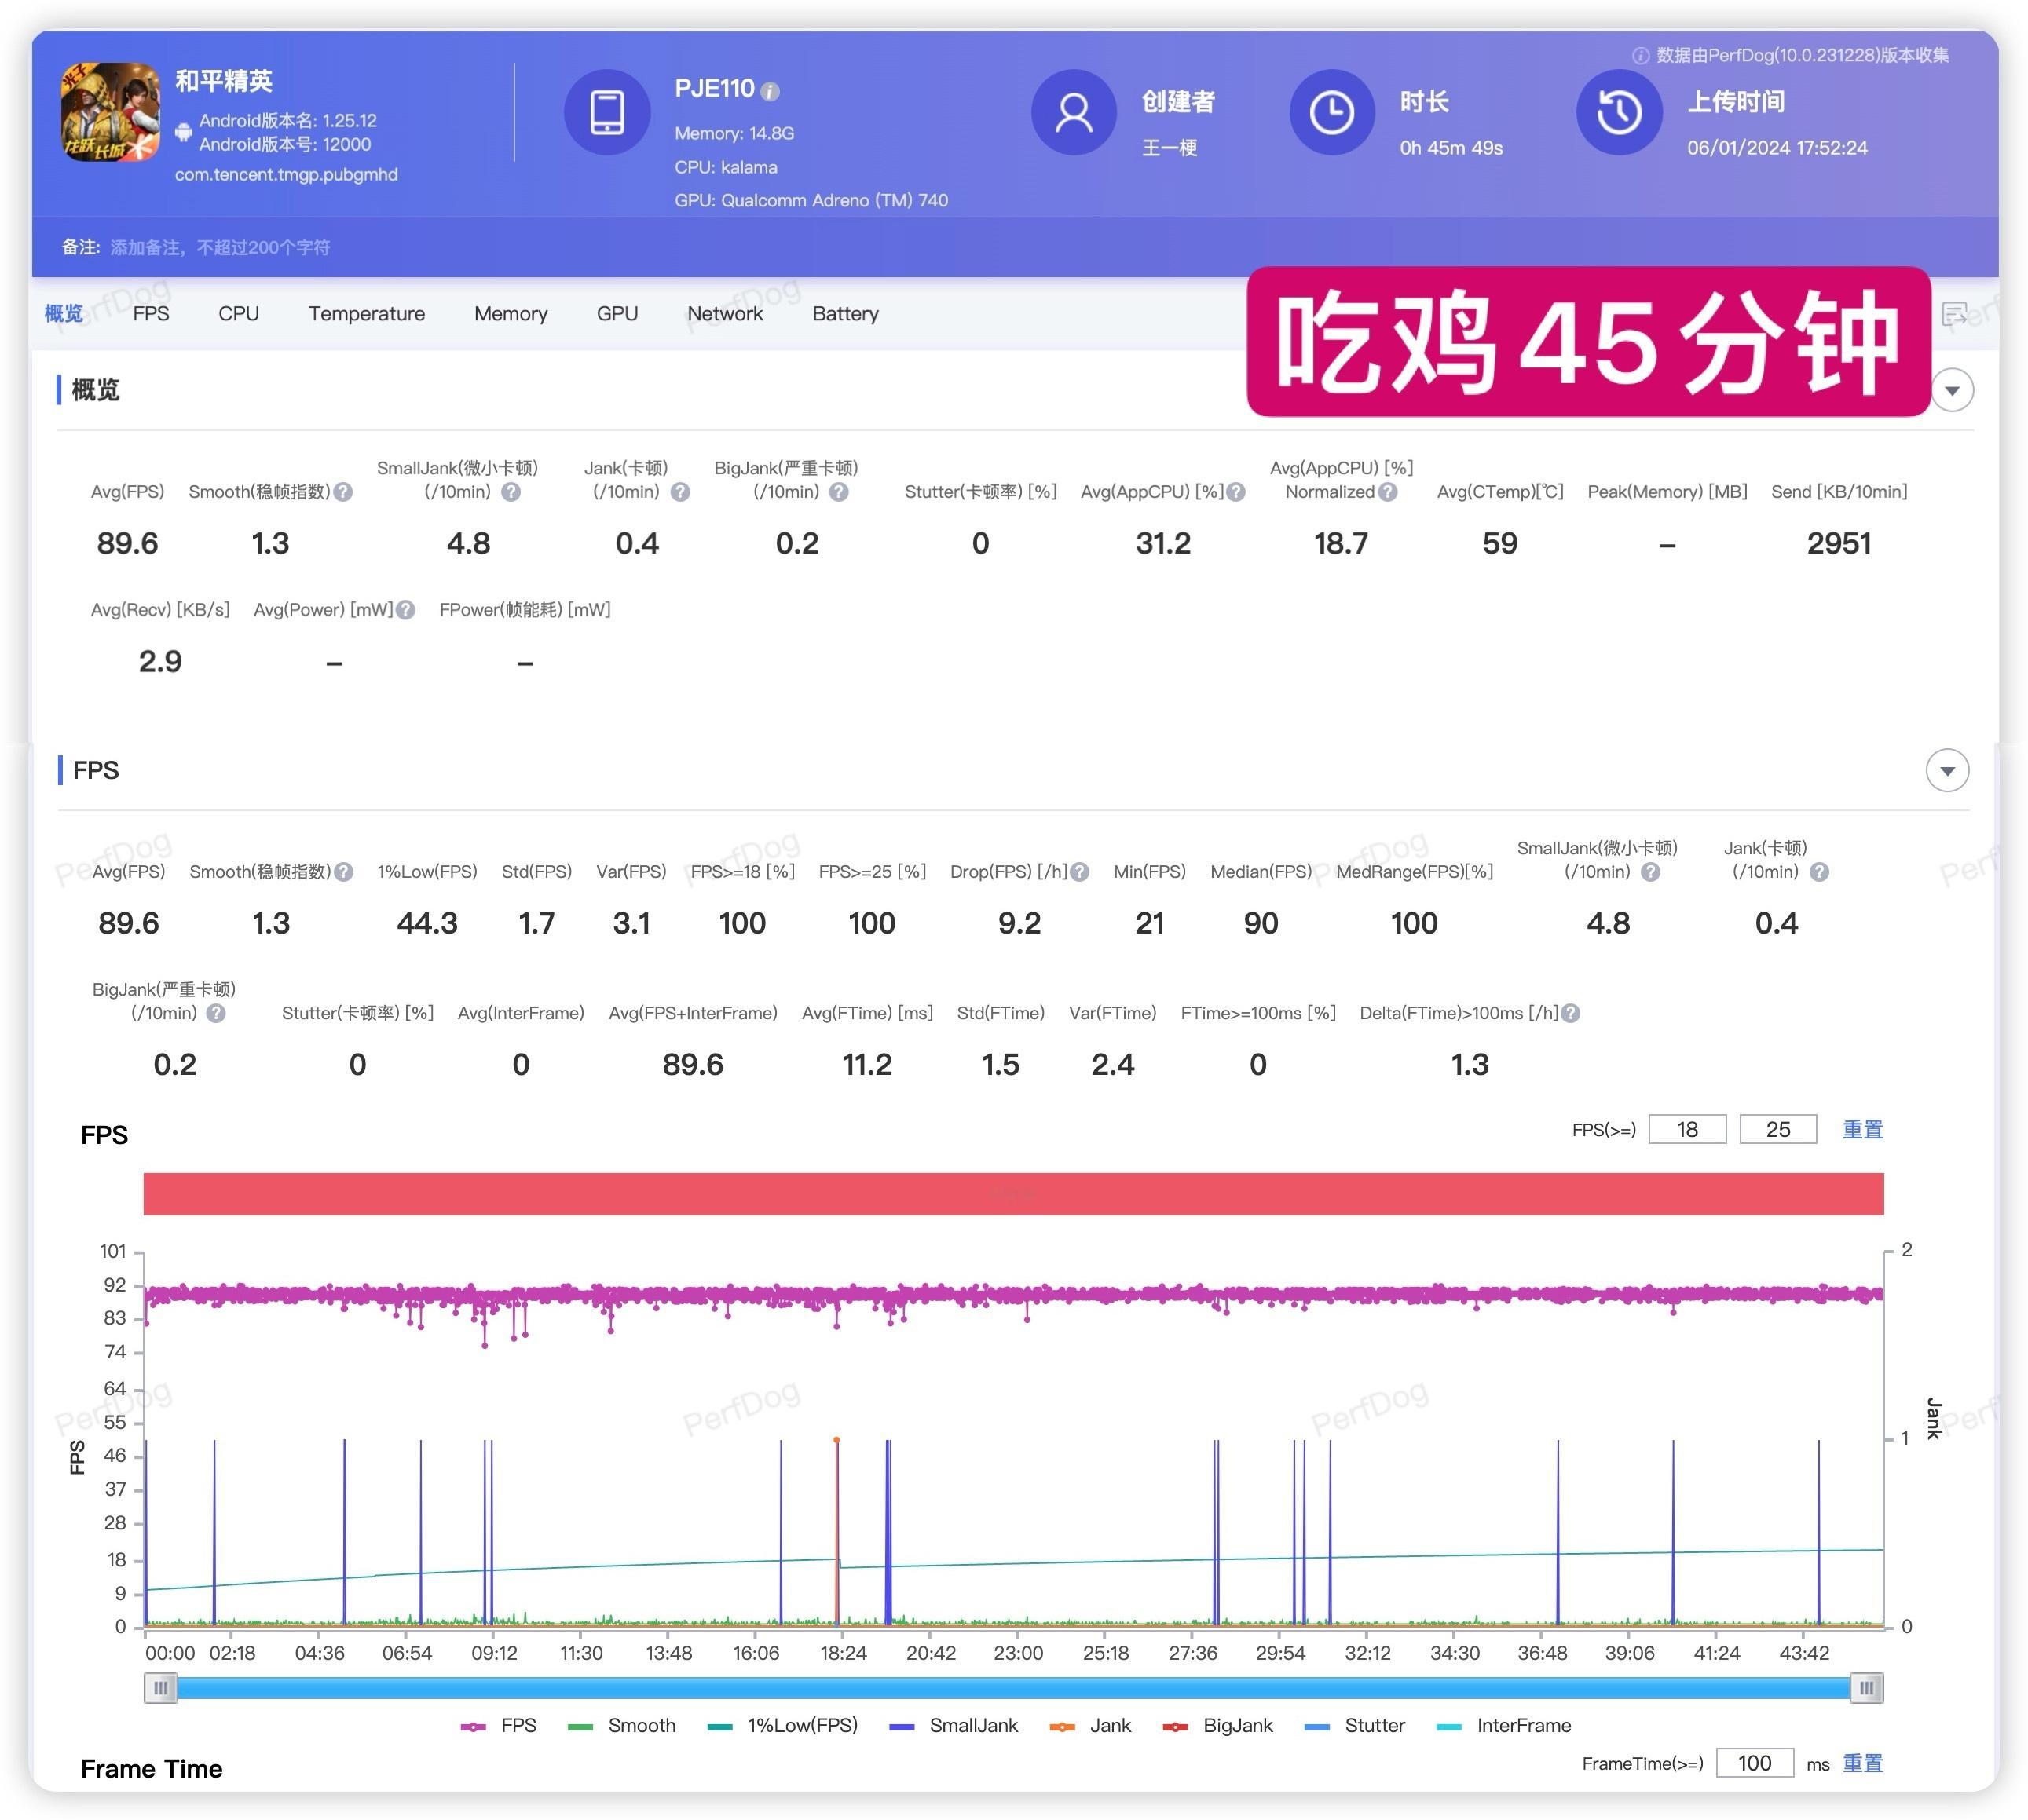Click device name PJE110
Screen dimensions: 2028x1820
[714, 89]
